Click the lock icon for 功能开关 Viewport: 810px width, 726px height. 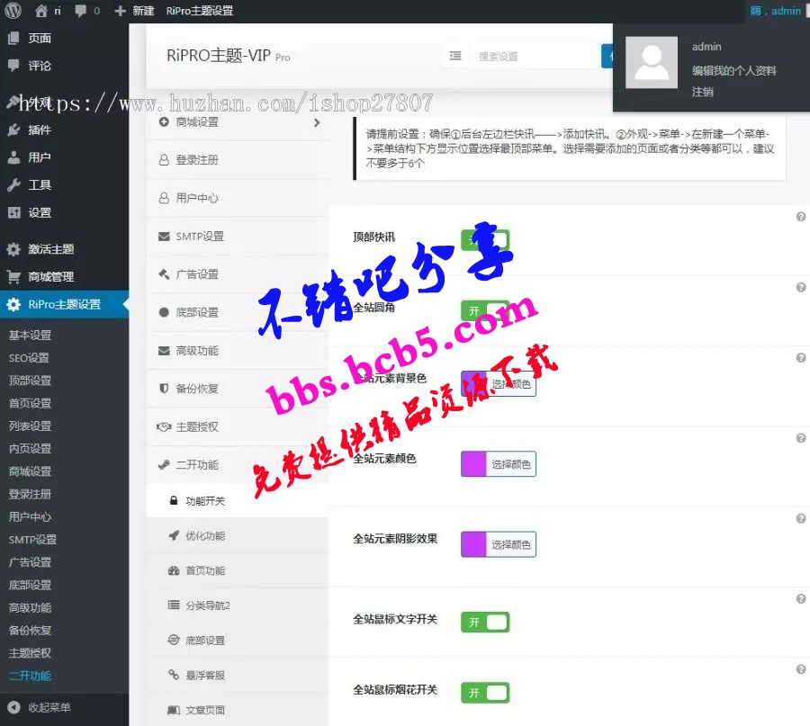174,500
